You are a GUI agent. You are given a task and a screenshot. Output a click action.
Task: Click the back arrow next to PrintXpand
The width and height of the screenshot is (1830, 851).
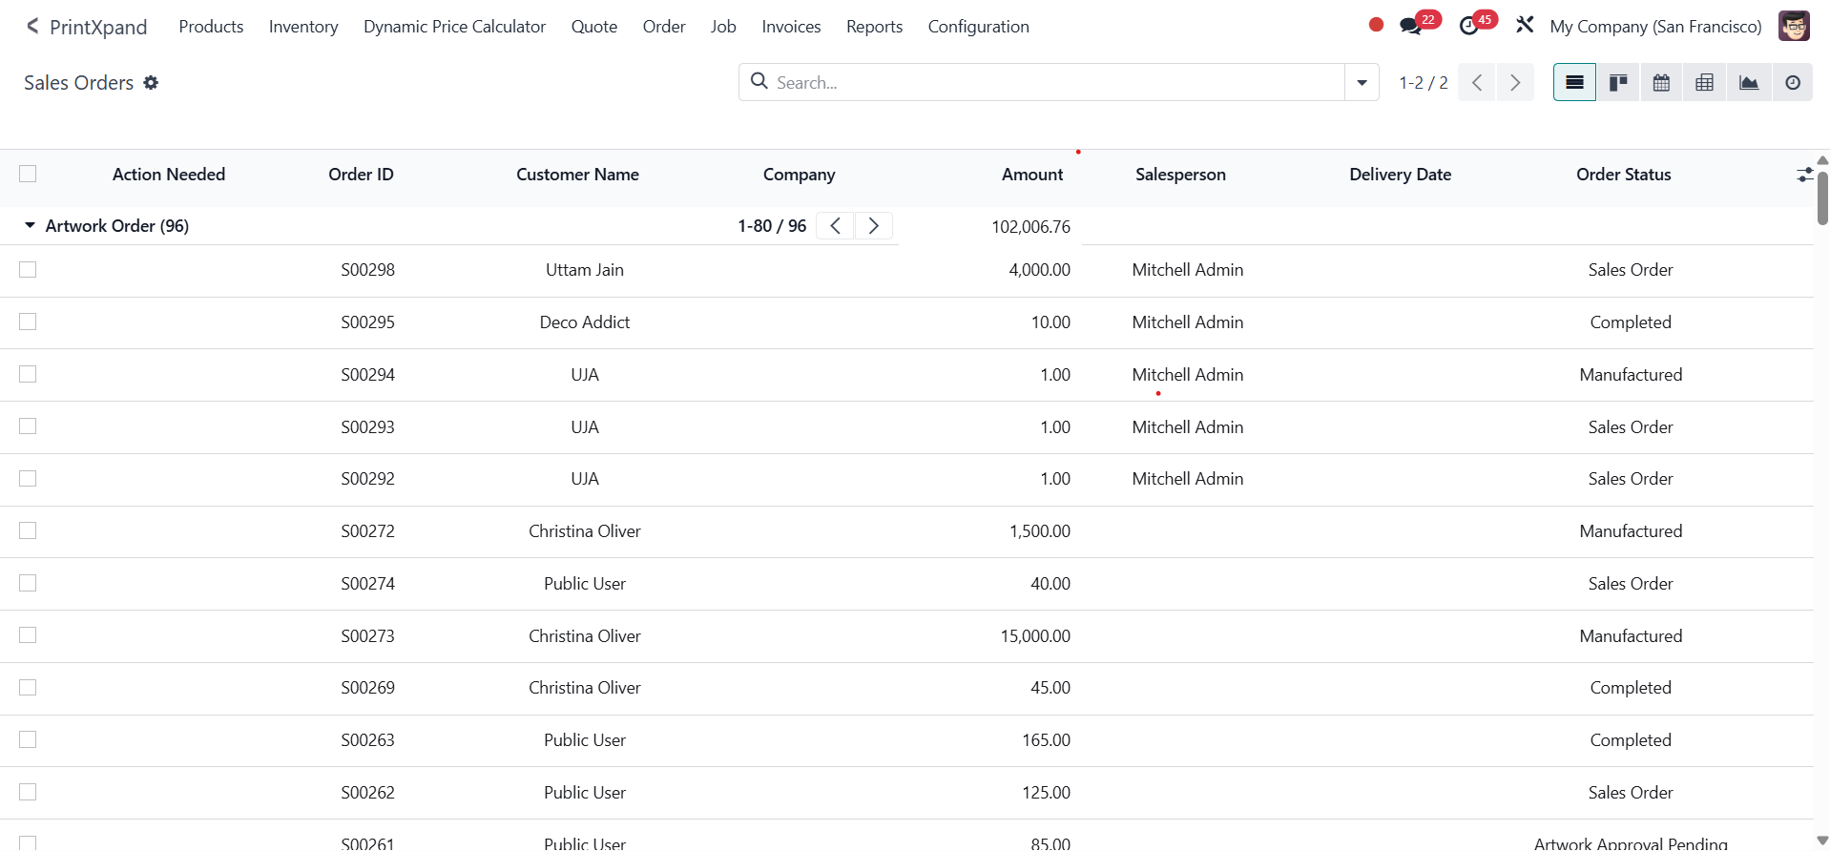point(32,26)
